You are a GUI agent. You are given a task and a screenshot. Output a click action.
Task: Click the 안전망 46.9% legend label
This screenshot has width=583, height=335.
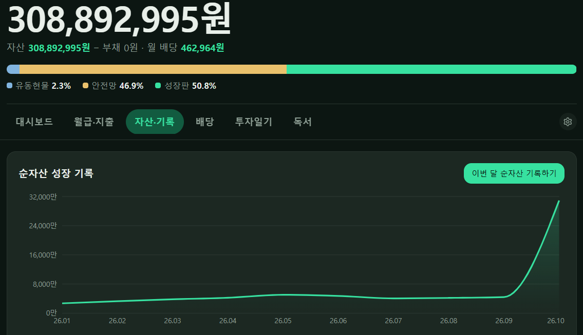(118, 86)
